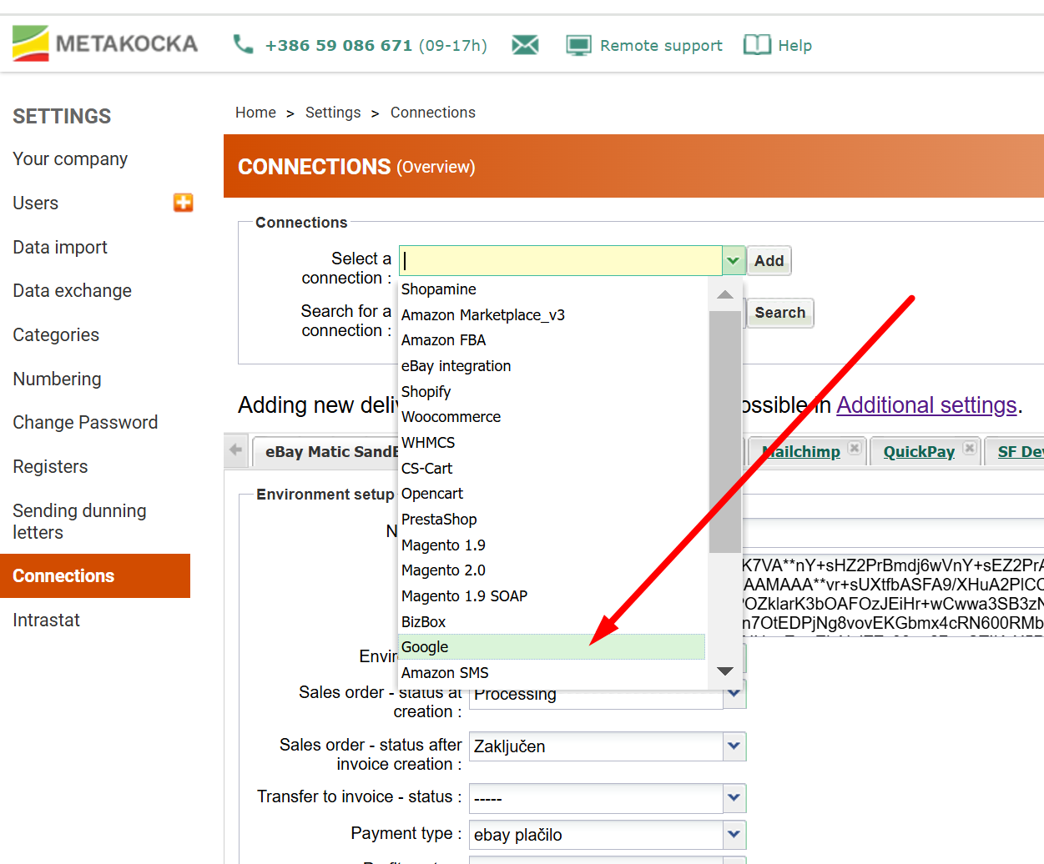Viewport: 1044px width, 864px height.
Task: Click the dropdown list scrollbar thumb
Action: tap(725, 431)
